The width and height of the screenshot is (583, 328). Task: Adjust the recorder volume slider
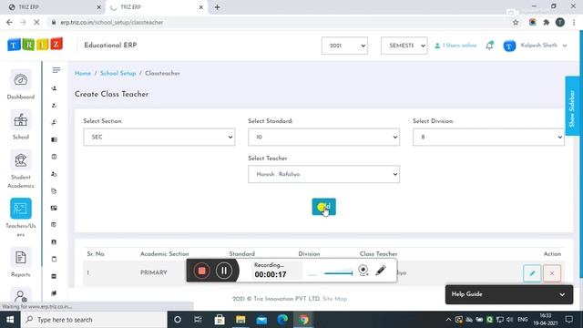(x=338, y=273)
